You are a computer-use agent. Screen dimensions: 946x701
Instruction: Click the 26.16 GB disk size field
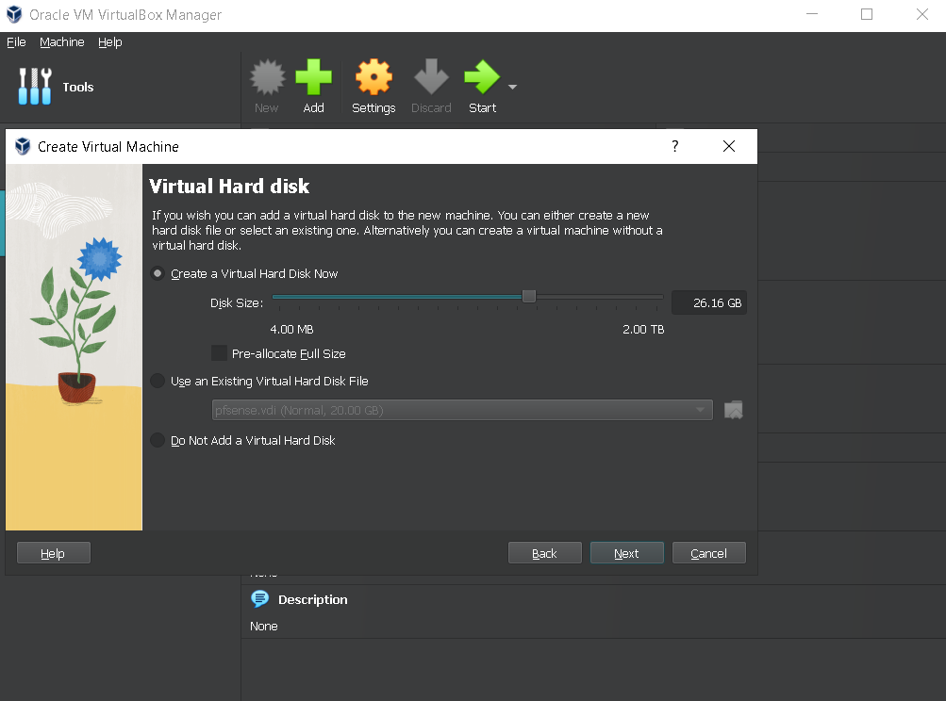709,302
